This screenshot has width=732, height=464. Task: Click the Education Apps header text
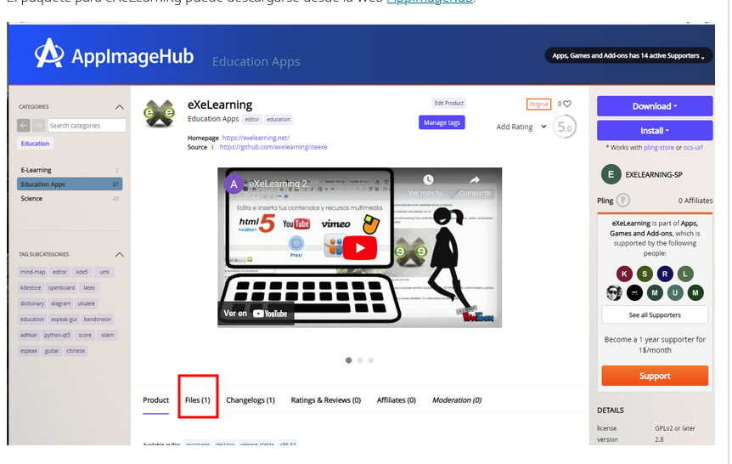tap(256, 62)
